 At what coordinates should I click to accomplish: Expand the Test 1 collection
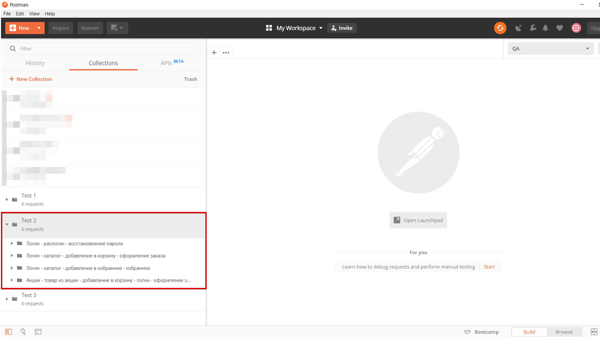coord(7,199)
